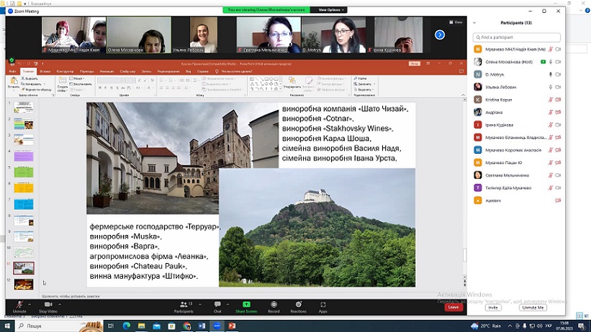Open the Анимация ribbon tab in PowerPoint
591x332 pixels.
pyautogui.click(x=107, y=71)
